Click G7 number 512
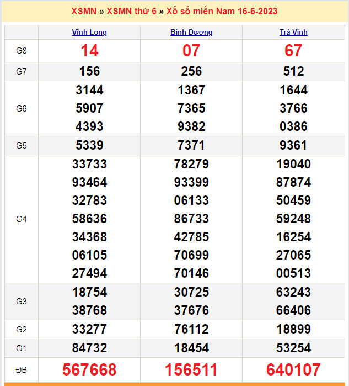The width and height of the screenshot is (349, 386). pos(293,71)
